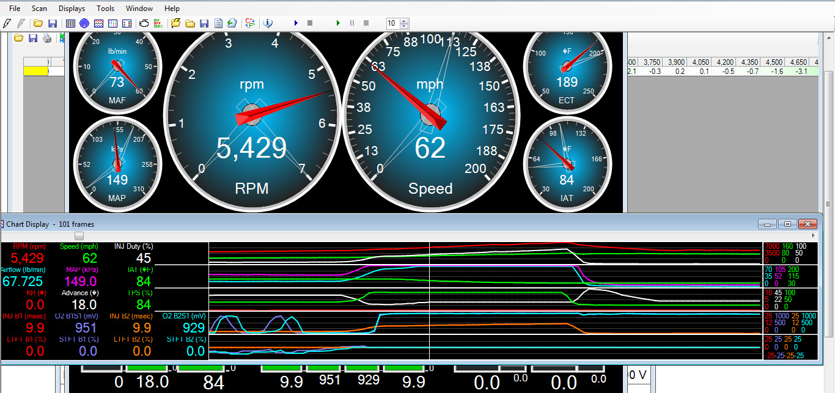Image resolution: width=835 pixels, height=393 pixels.
Task: Click plain yellow folder icon beside lightning folder
Action: (x=190, y=23)
